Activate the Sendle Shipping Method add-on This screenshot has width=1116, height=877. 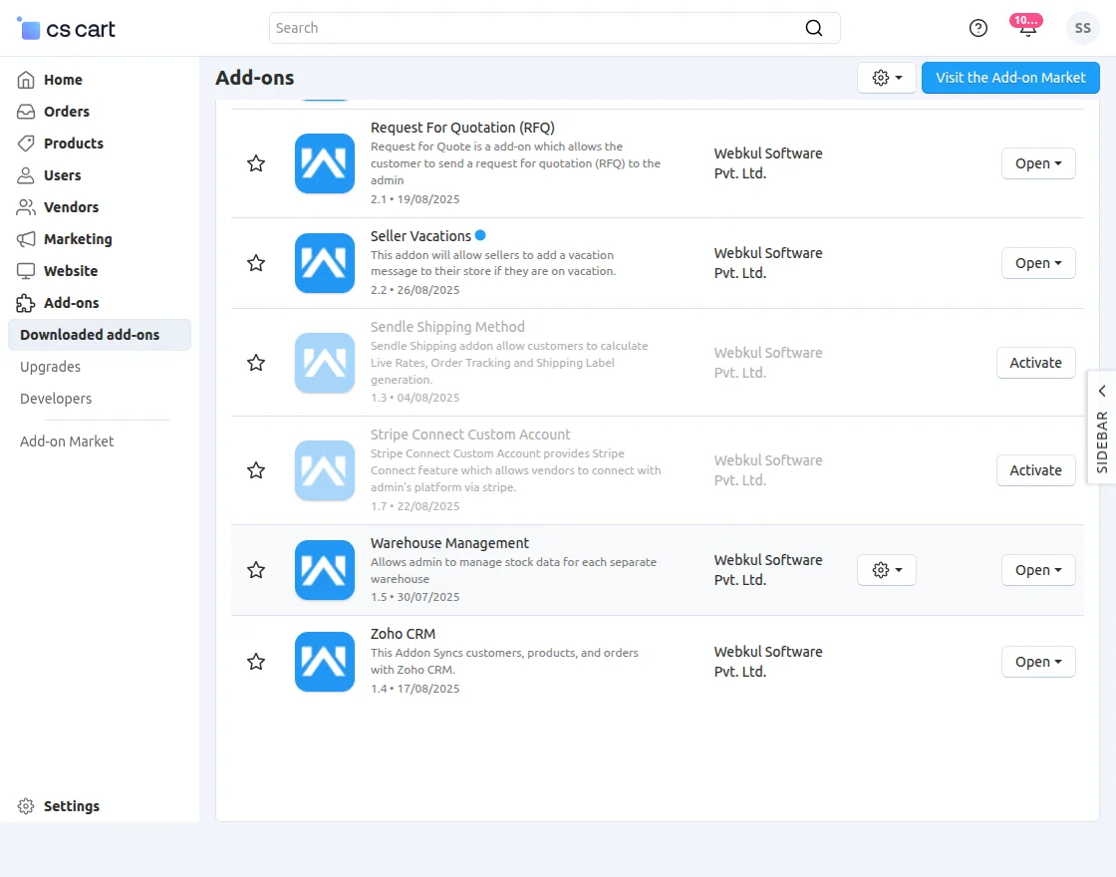1035,363
